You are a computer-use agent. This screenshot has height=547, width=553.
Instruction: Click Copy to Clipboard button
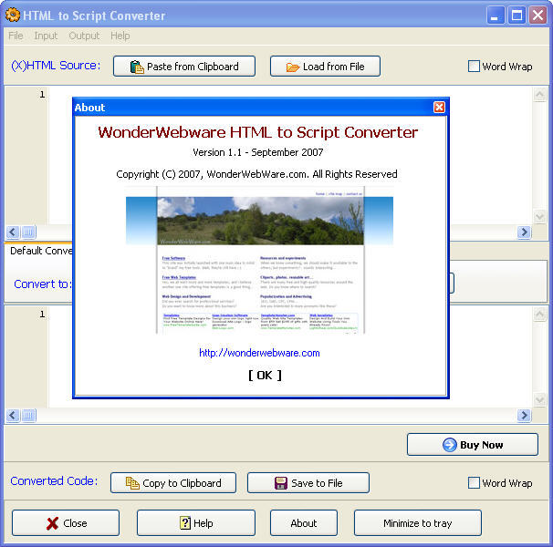pyautogui.click(x=173, y=483)
